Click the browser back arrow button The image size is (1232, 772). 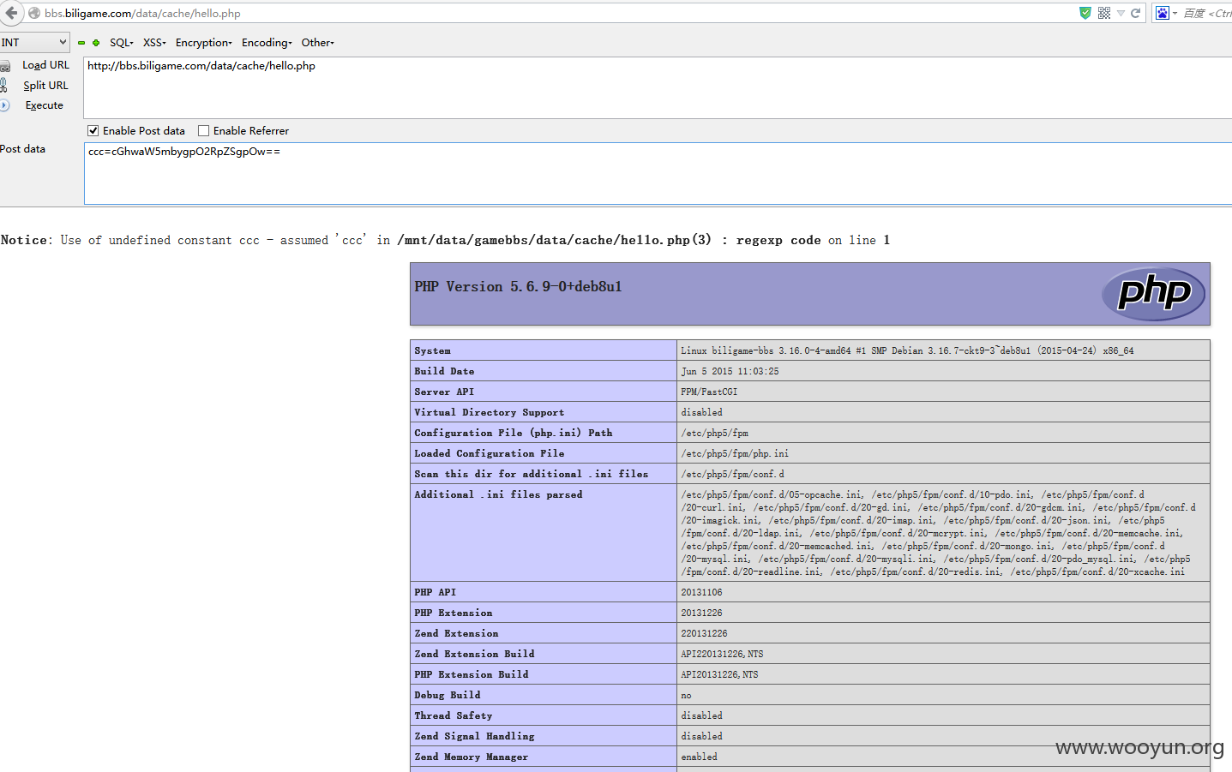[11, 13]
